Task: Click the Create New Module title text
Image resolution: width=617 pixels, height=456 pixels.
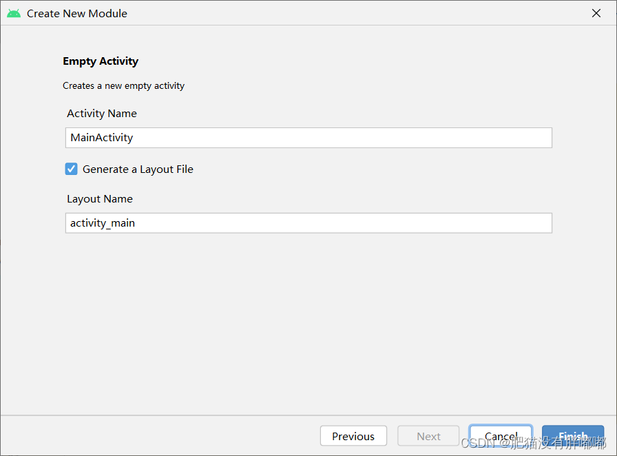Action: click(x=76, y=12)
